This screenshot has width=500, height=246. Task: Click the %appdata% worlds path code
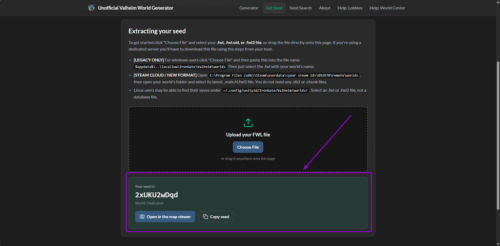coord(180,66)
